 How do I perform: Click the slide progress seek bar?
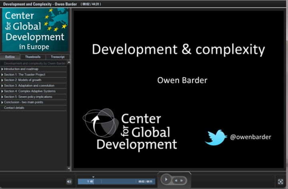pyautogui.click(x=117, y=181)
